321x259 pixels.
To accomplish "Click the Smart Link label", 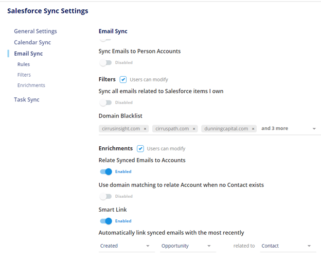I will (x=113, y=210).
